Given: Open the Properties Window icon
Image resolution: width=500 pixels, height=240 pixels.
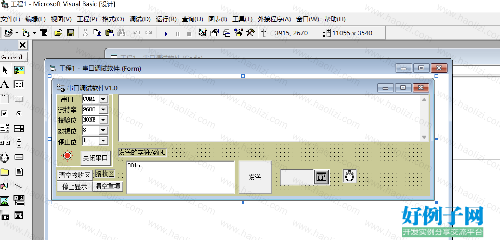Looking at the screenshot, I should [215, 33].
